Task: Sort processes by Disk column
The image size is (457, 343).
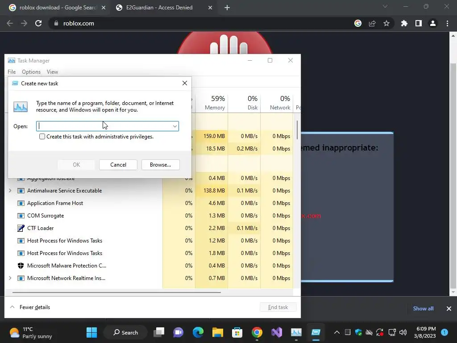Action: pos(244,103)
